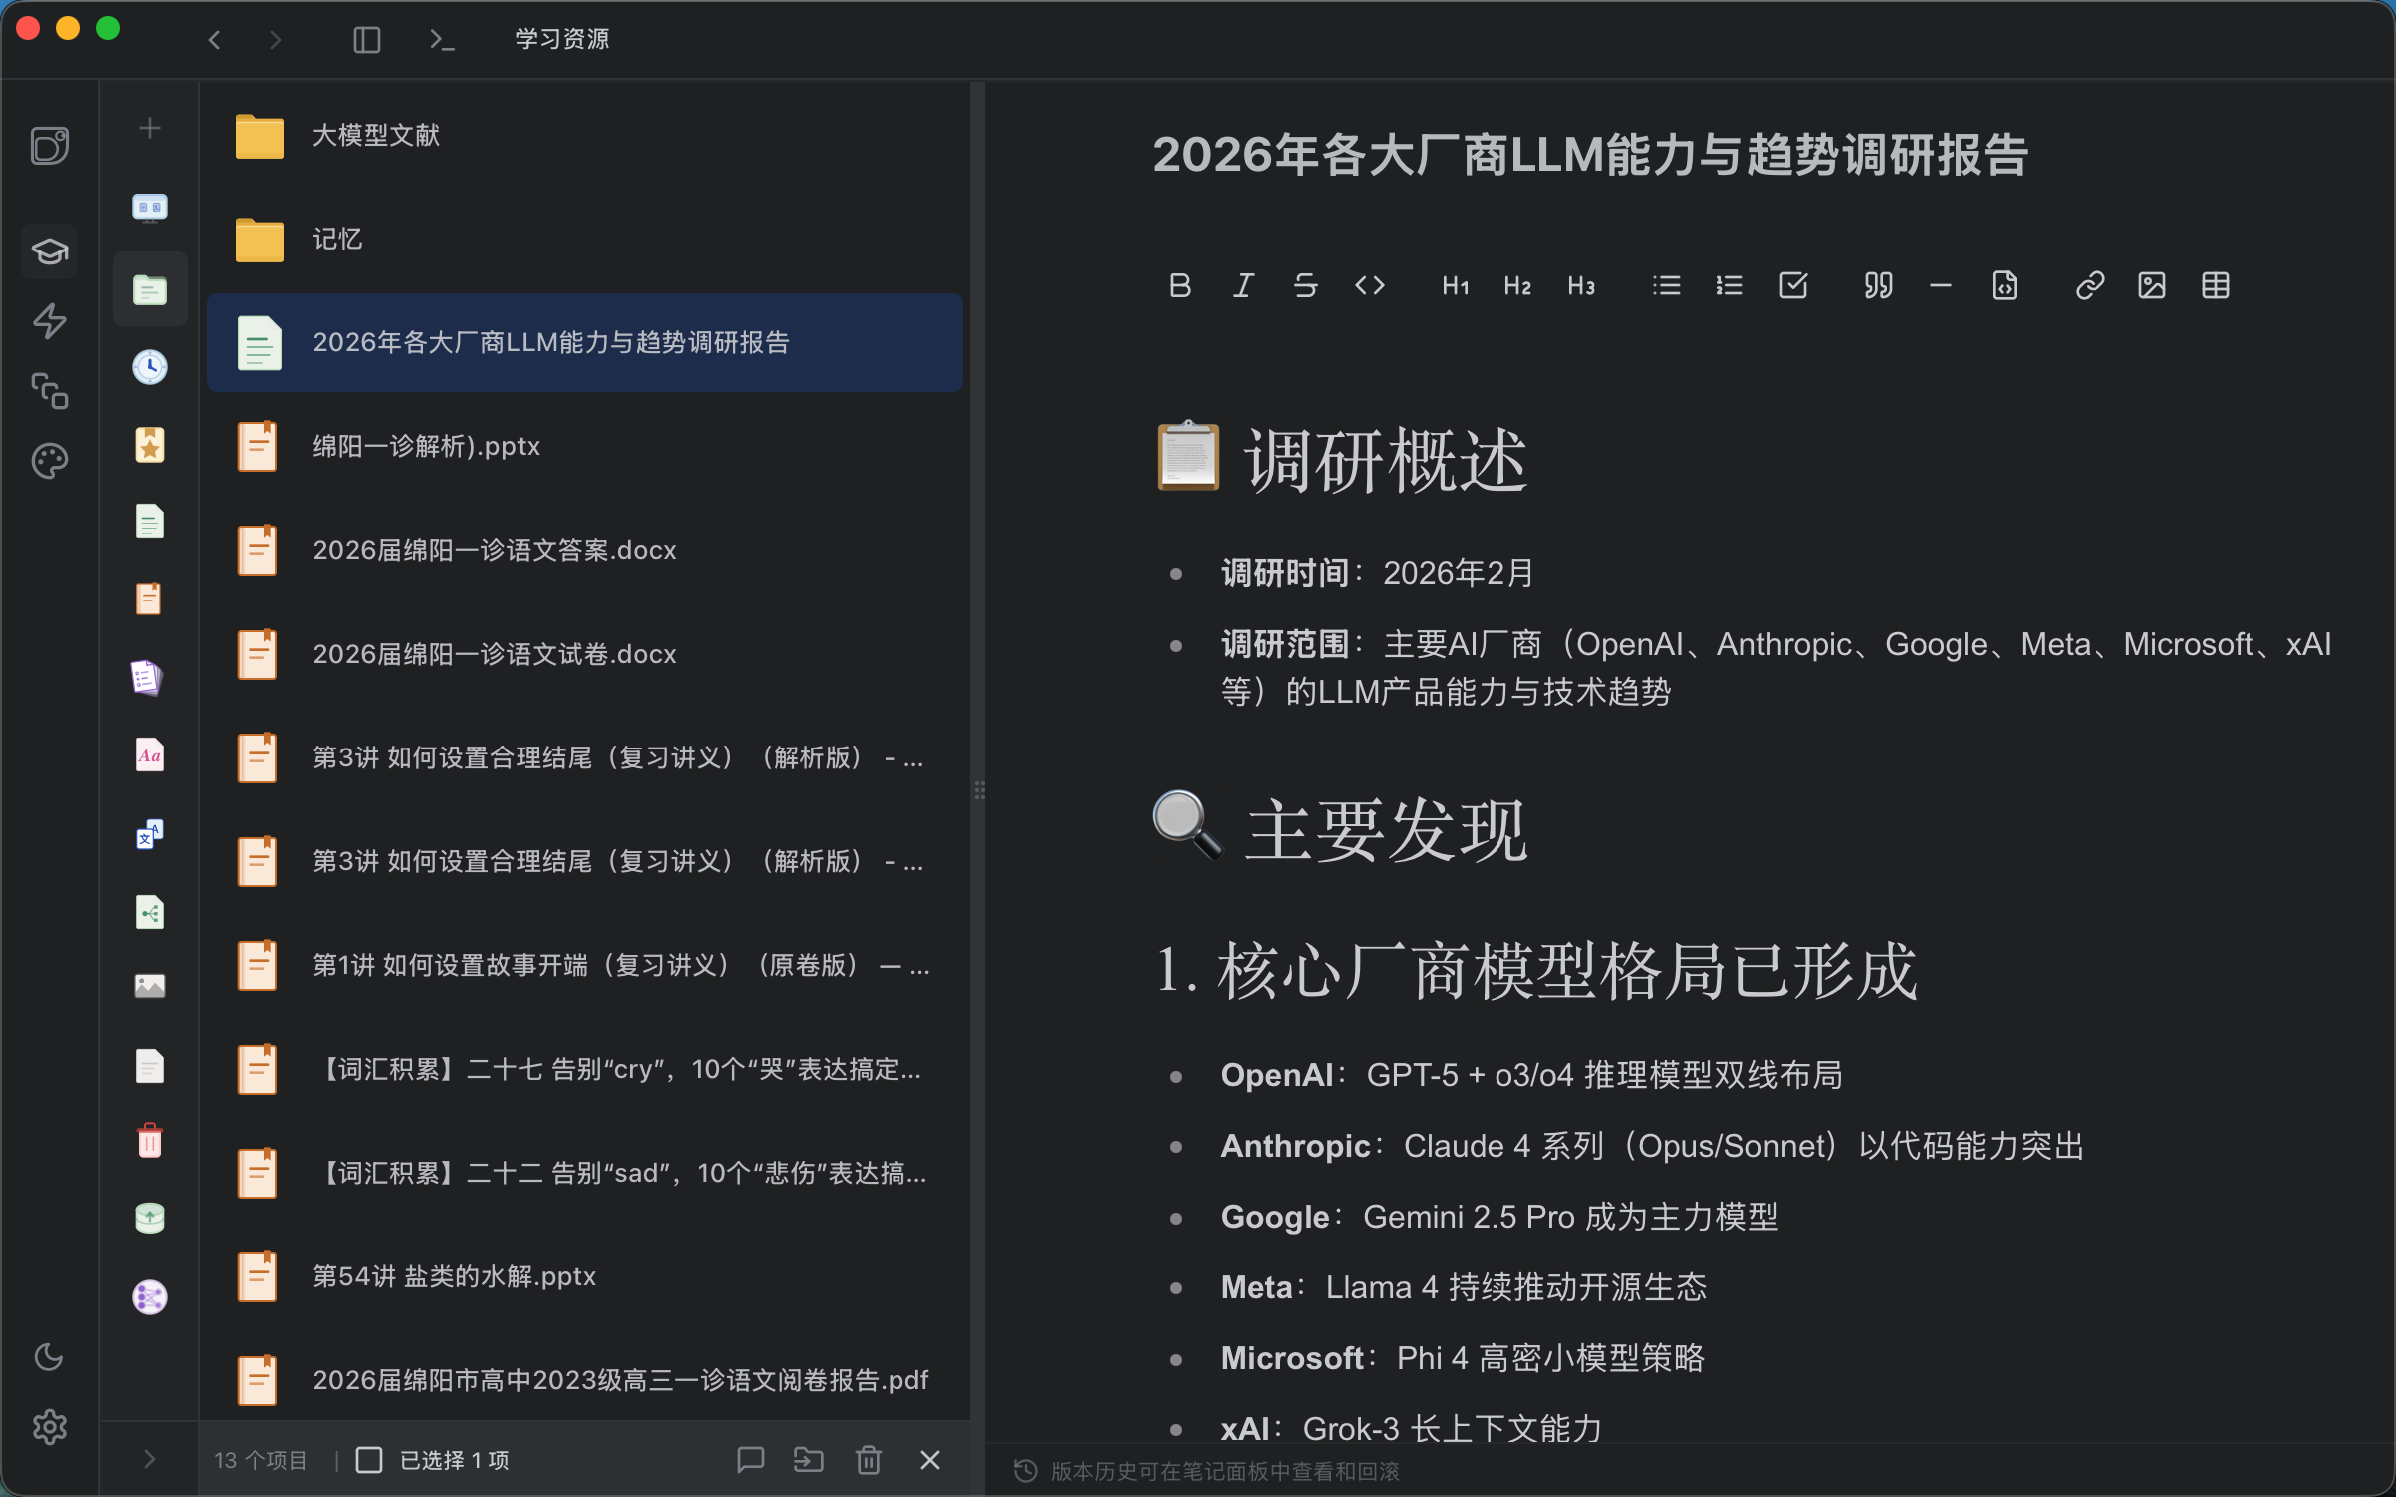The width and height of the screenshot is (2396, 1497).
Task: Set Heading 3 style (H3)
Action: click(1581, 286)
